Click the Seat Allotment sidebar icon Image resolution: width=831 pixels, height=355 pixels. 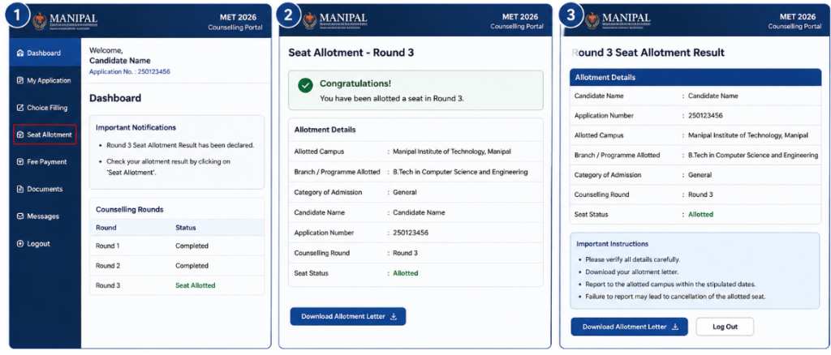pos(20,135)
